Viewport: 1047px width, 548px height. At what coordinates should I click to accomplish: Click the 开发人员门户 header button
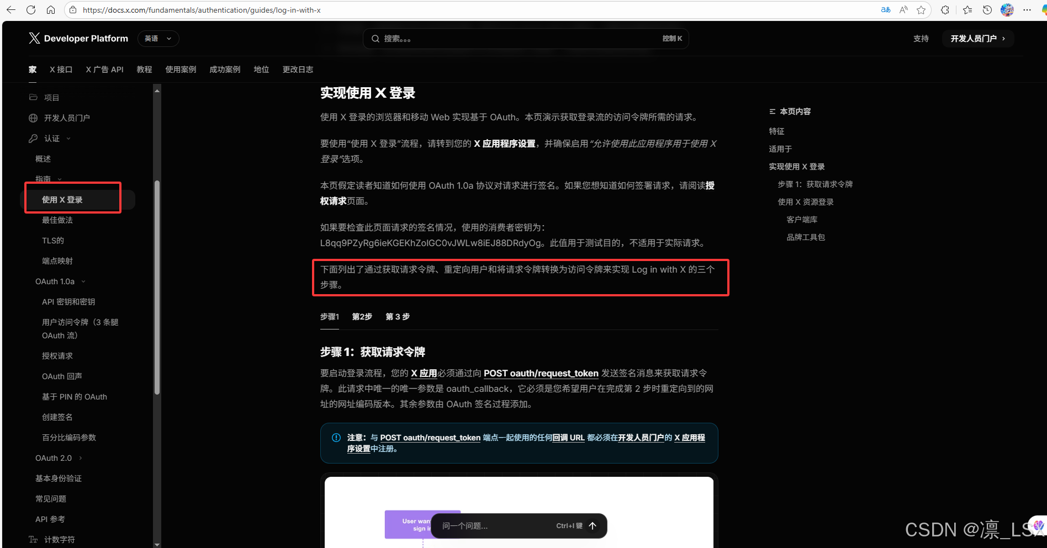point(978,39)
